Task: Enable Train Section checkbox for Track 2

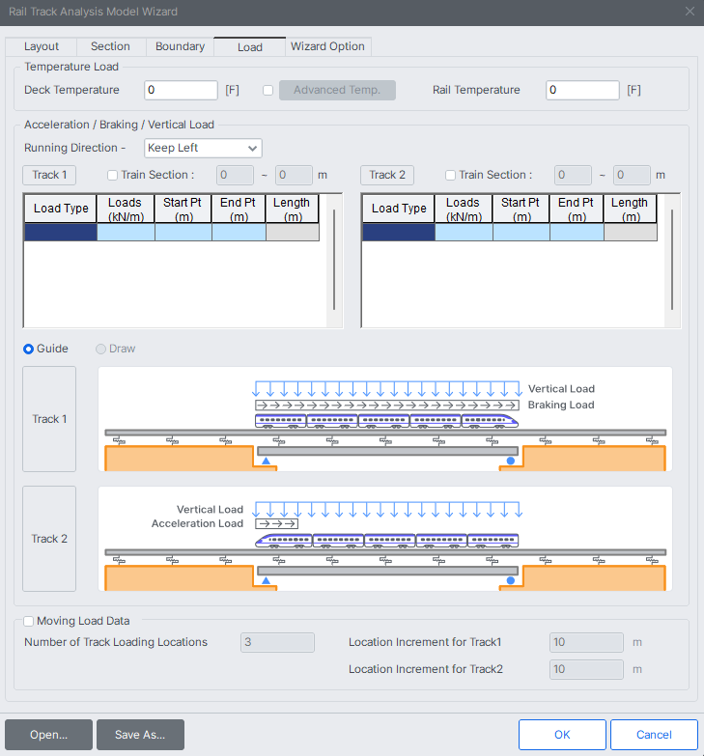Action: [450, 175]
